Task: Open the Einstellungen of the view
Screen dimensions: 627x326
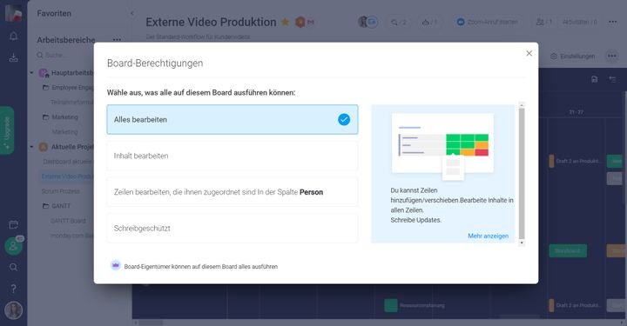Action: [x=573, y=57]
